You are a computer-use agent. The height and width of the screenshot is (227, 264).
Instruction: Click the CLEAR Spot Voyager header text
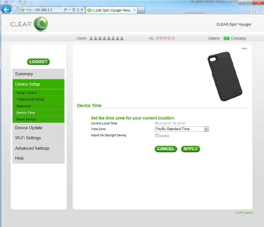234,24
